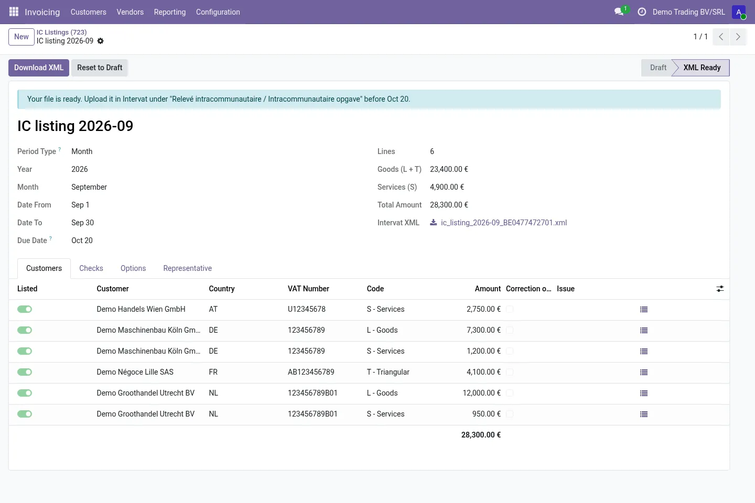Toggle Listed for Utrecht L - Goods row
The image size is (755, 503).
(x=25, y=393)
